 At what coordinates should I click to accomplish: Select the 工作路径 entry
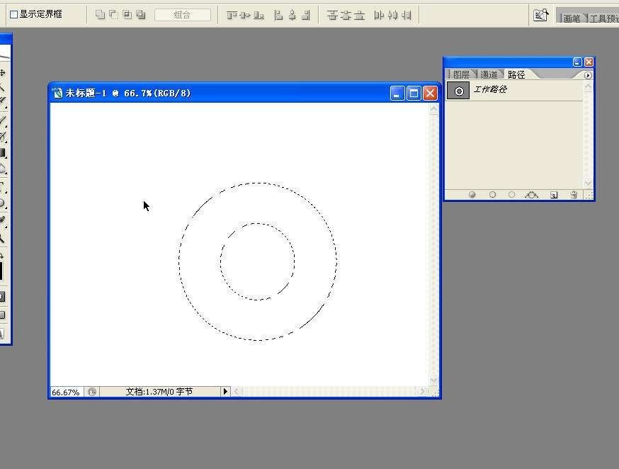[x=491, y=89]
